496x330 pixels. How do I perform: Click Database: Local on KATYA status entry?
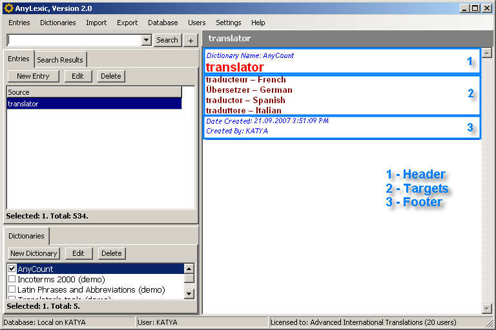[69, 322]
